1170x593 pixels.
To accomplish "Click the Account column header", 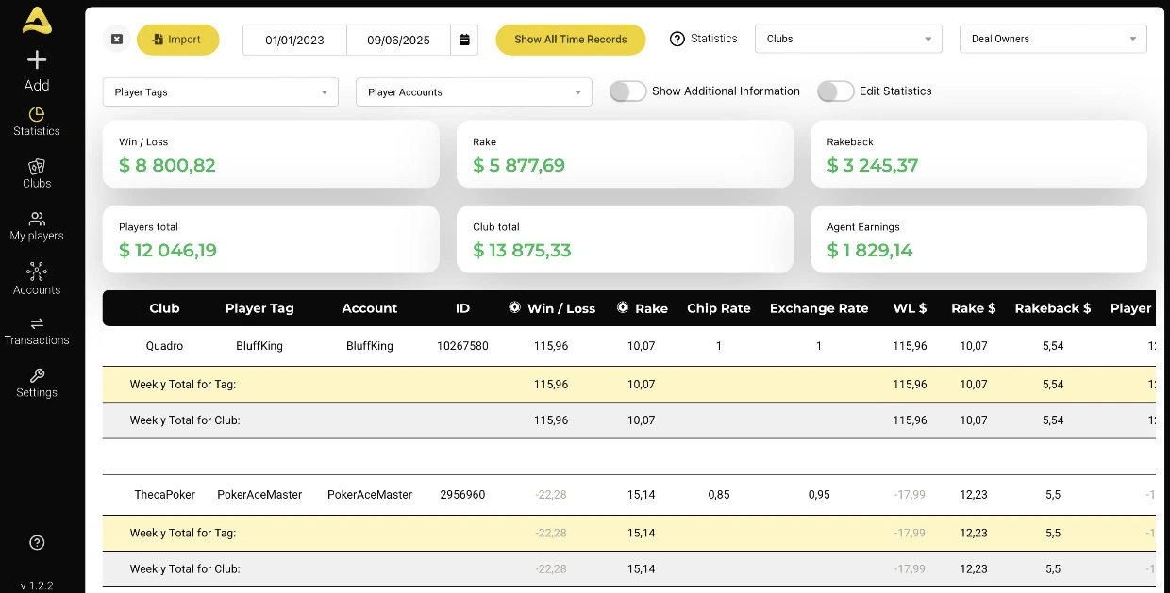I will point(370,308).
